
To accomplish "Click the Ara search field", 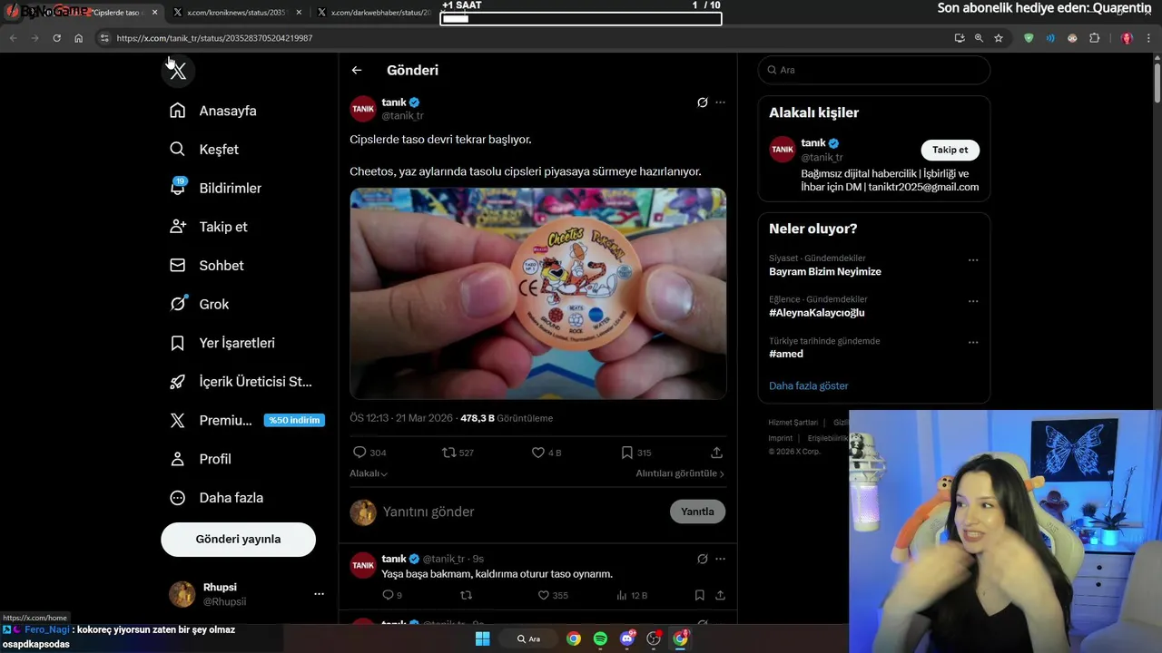I will point(874,70).
